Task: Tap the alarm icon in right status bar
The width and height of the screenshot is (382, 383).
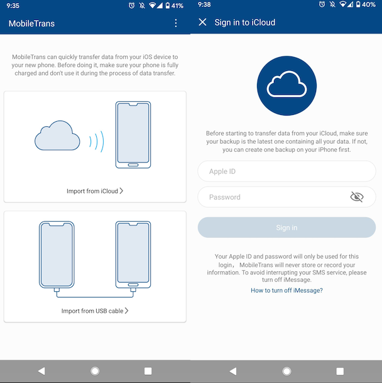Action: [x=322, y=4]
